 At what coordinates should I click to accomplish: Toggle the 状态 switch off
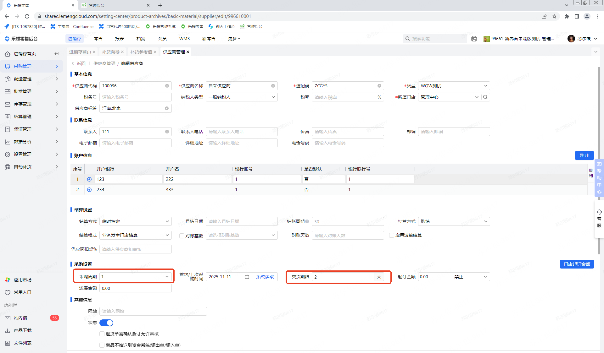106,323
